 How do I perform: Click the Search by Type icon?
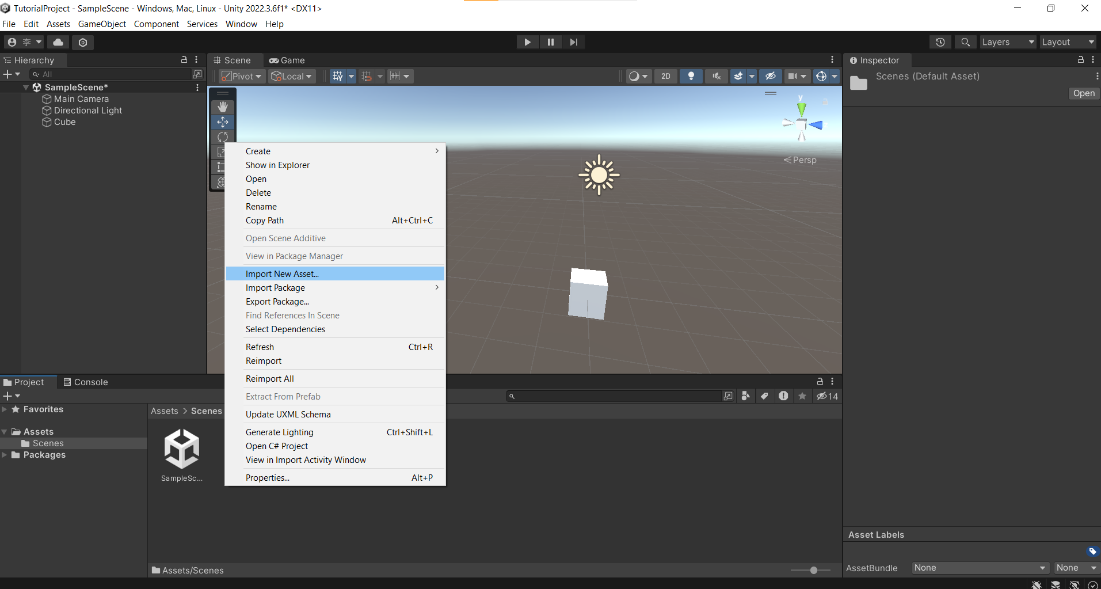coord(745,396)
